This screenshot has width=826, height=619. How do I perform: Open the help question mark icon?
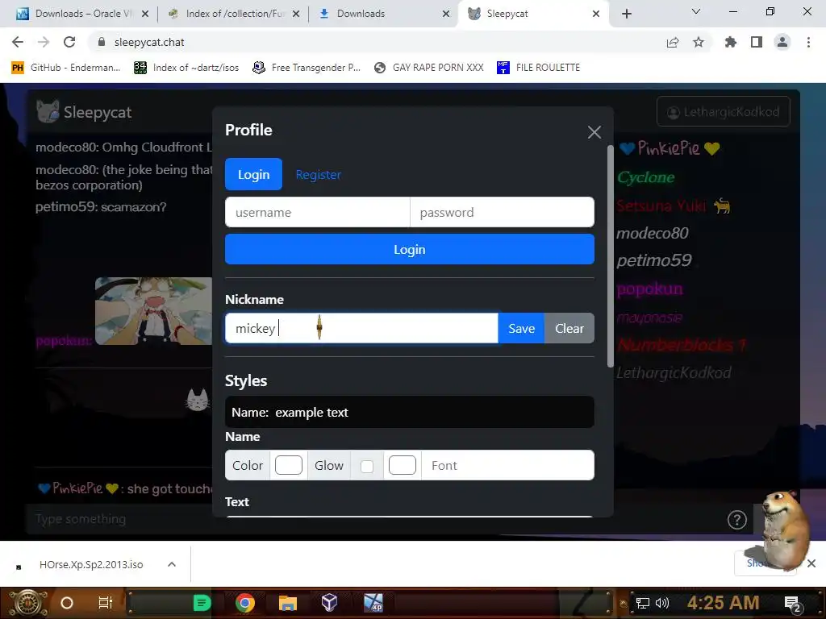[737, 520]
